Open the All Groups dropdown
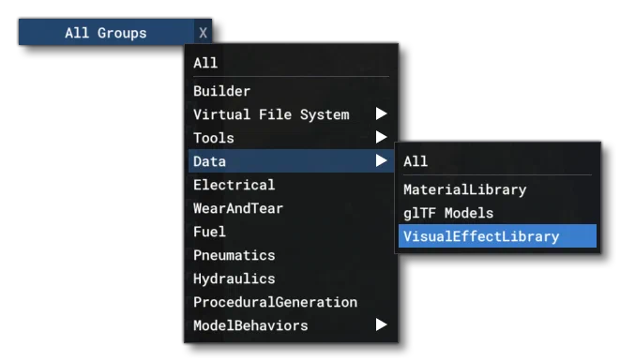620x362 pixels. tap(106, 33)
